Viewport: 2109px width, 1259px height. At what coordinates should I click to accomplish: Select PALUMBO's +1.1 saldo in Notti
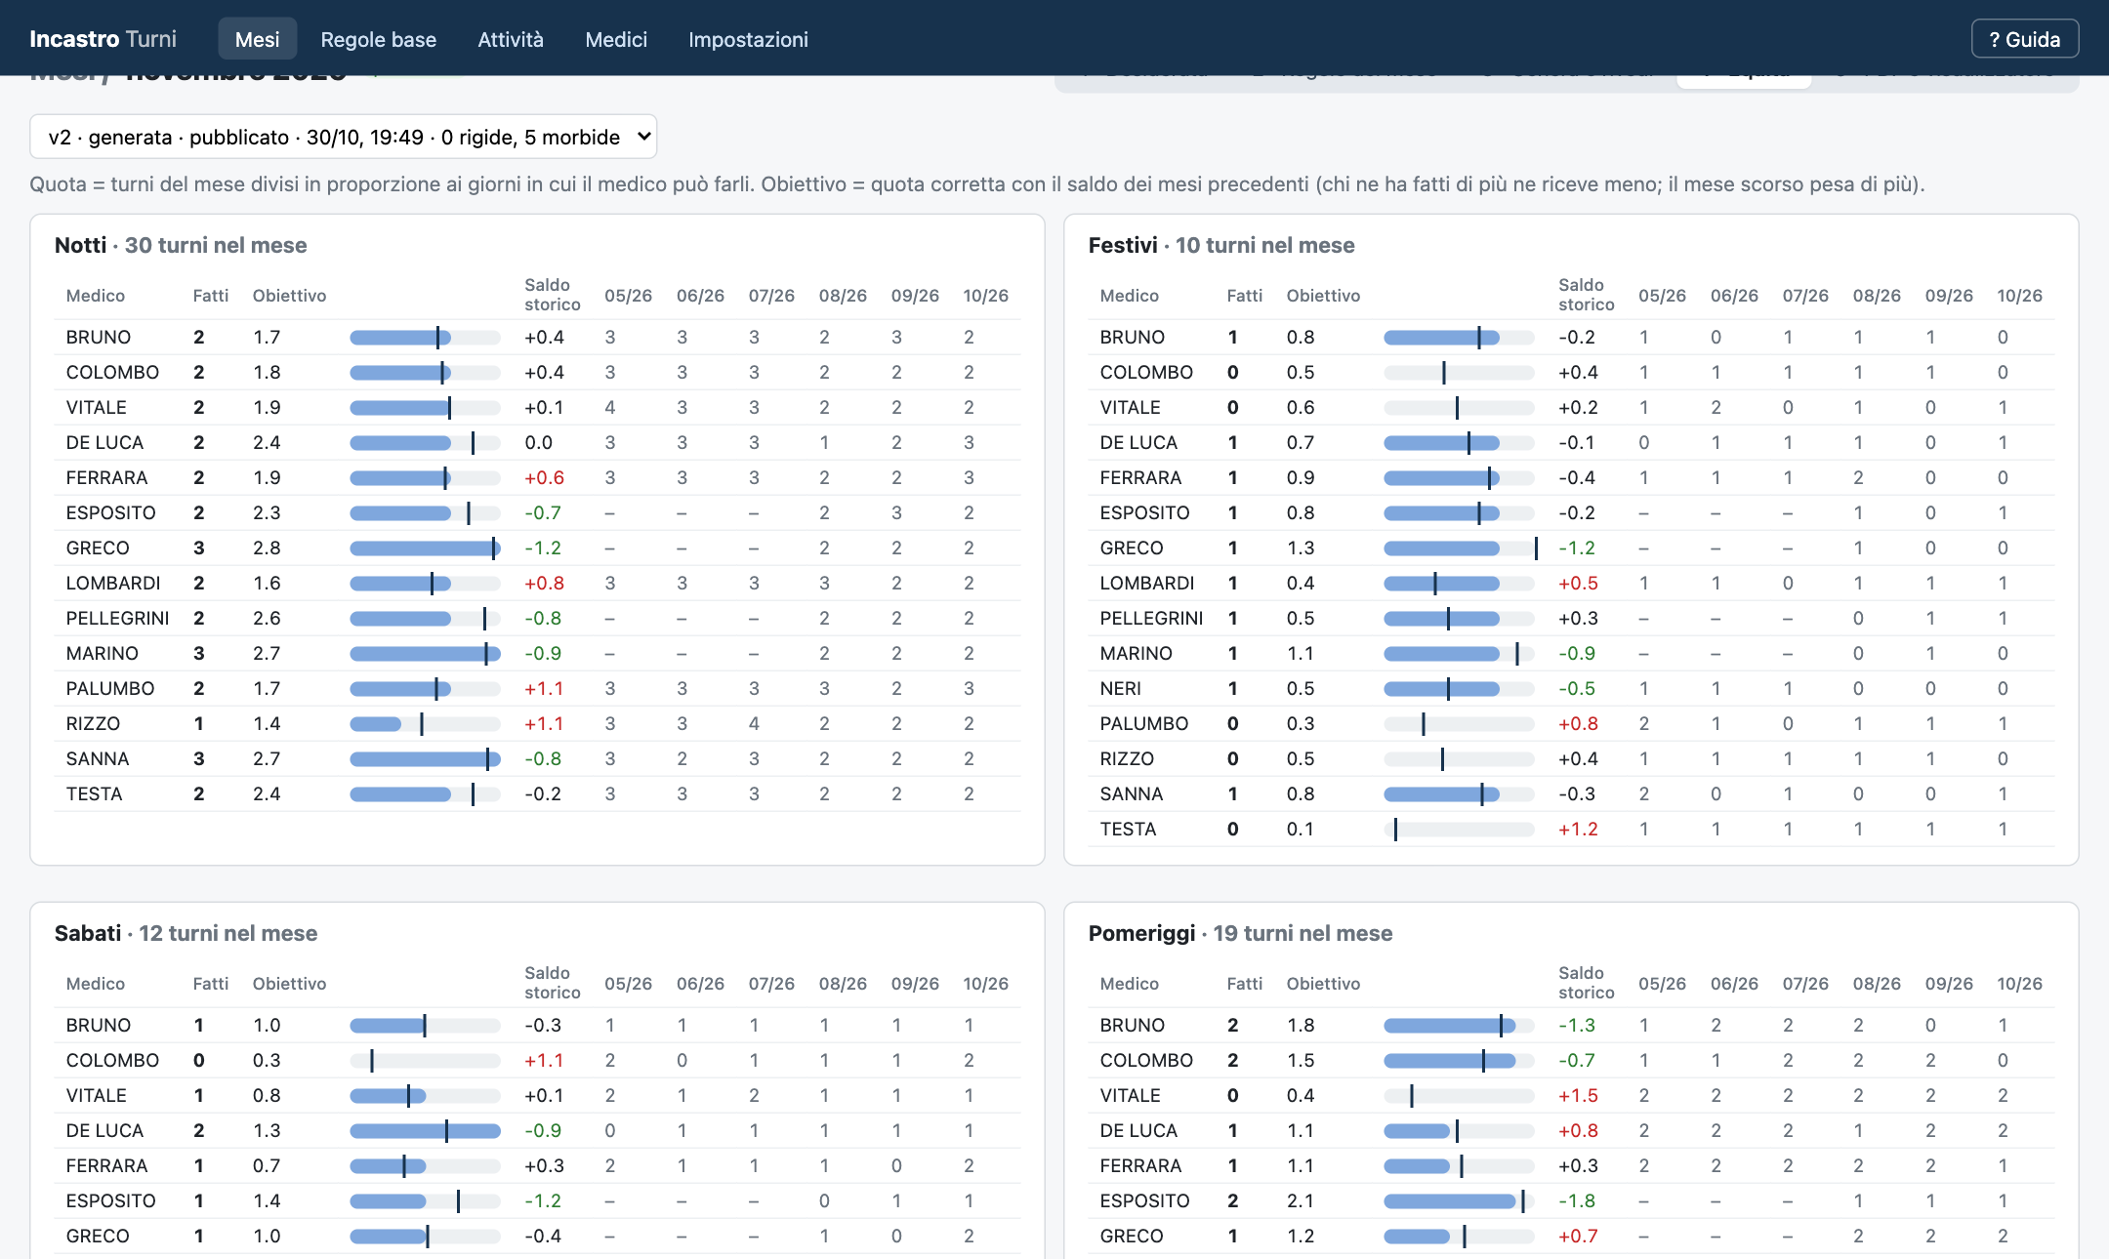[544, 689]
